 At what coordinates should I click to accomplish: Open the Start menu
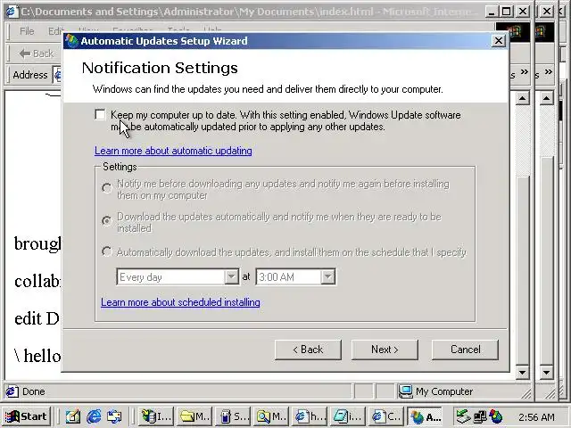coord(26,416)
